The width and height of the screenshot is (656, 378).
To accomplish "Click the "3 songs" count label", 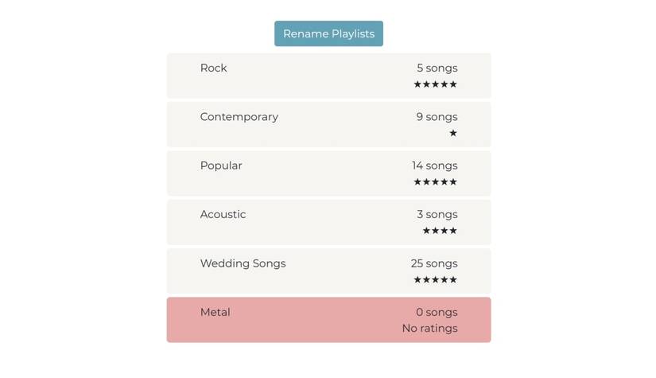I will (437, 215).
